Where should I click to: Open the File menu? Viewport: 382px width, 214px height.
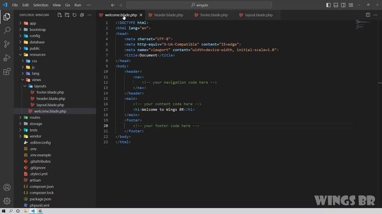[x=15, y=5]
